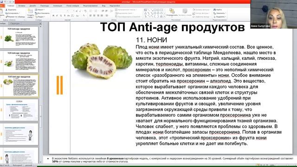Screen dimensions: 297x167
Task: Toggle italic formatting (К)
Action: (x=57, y=15)
